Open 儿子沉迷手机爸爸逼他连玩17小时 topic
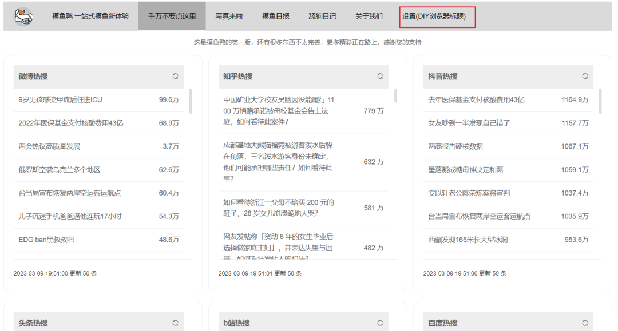This screenshot has width=618, height=331. coord(70,216)
